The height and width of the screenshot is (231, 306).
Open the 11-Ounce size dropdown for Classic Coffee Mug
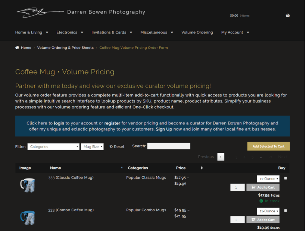(x=268, y=178)
